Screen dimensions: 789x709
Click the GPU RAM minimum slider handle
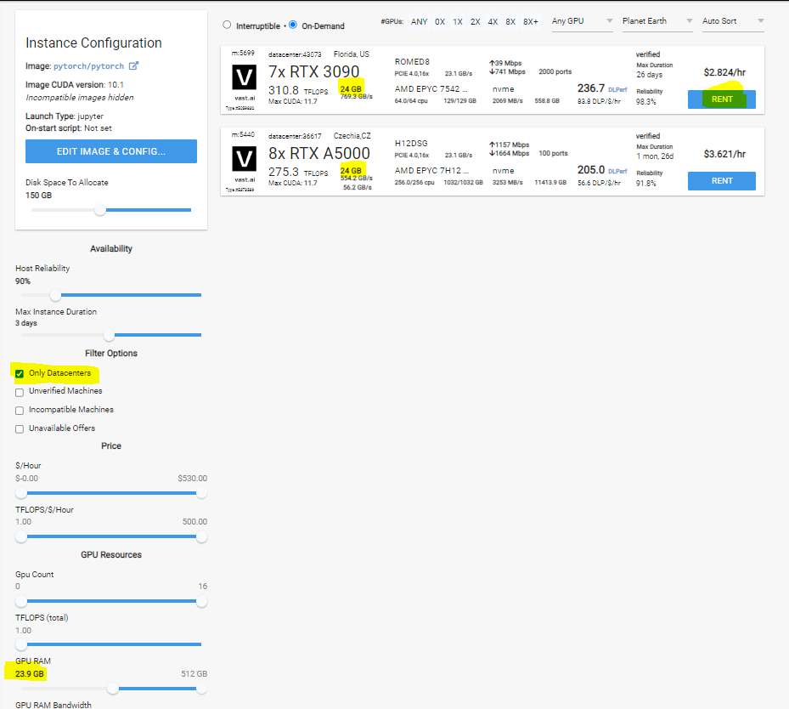click(x=113, y=689)
